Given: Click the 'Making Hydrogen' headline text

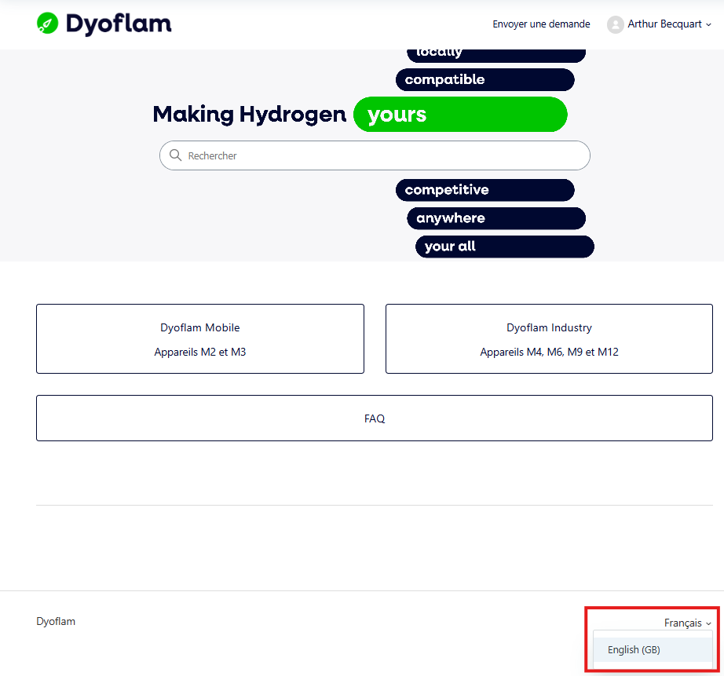Looking at the screenshot, I should tap(250, 114).
